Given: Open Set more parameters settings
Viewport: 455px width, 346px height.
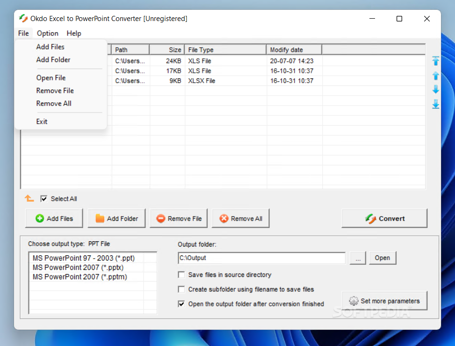Looking at the screenshot, I should click(x=384, y=301).
